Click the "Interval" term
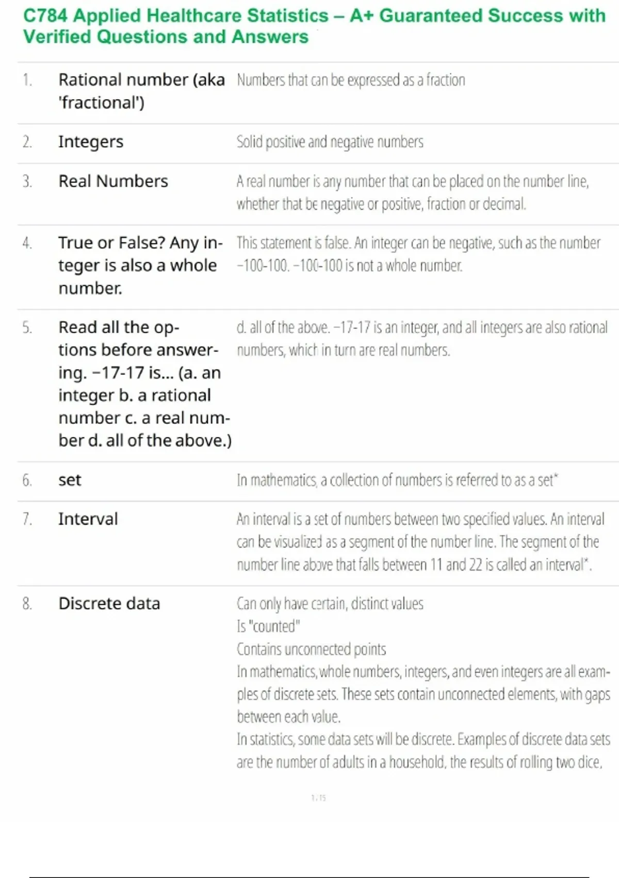This screenshot has height=878, width=619. pyautogui.click(x=88, y=519)
